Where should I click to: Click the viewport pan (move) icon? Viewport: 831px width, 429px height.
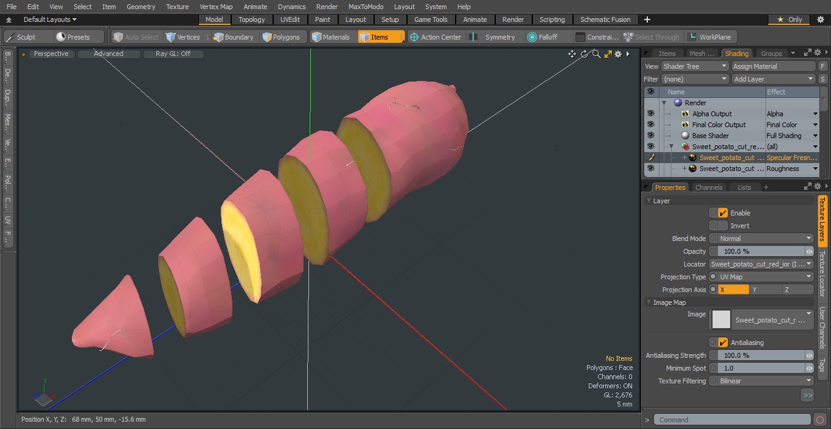click(572, 54)
